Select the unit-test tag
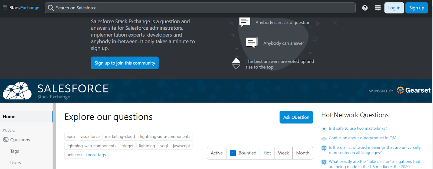Image resolution: width=433 pixels, height=169 pixels. [74, 155]
